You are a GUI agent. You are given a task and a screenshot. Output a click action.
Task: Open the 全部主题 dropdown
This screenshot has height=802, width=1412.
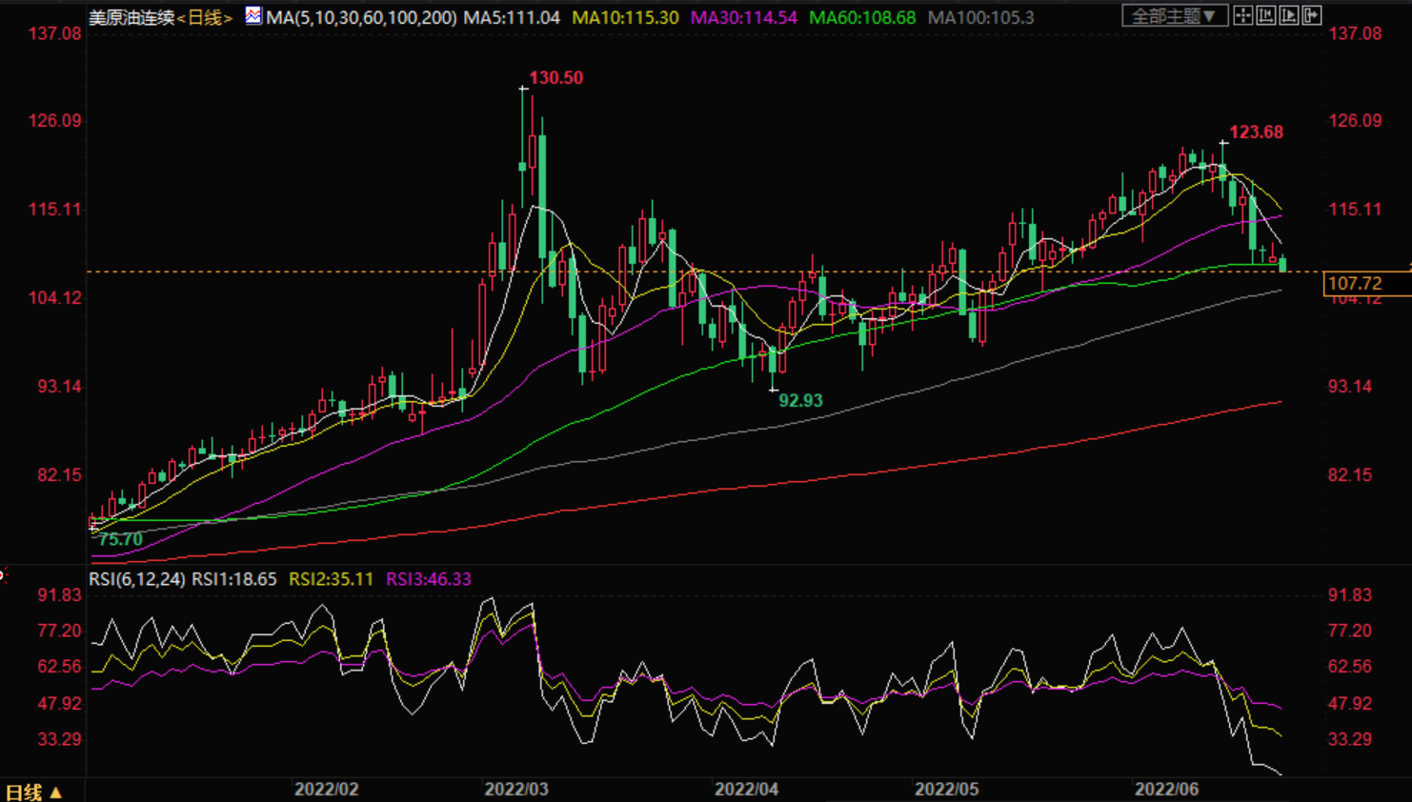pos(1174,16)
